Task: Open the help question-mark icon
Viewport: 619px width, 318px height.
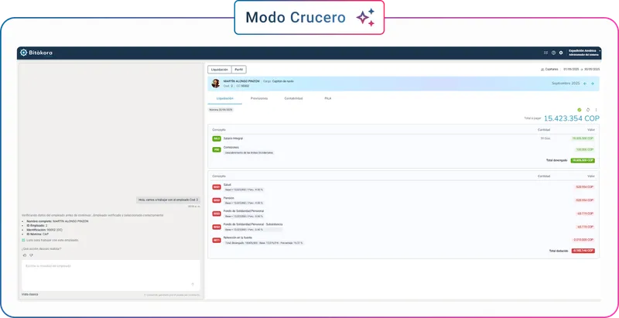Action: coord(553,53)
